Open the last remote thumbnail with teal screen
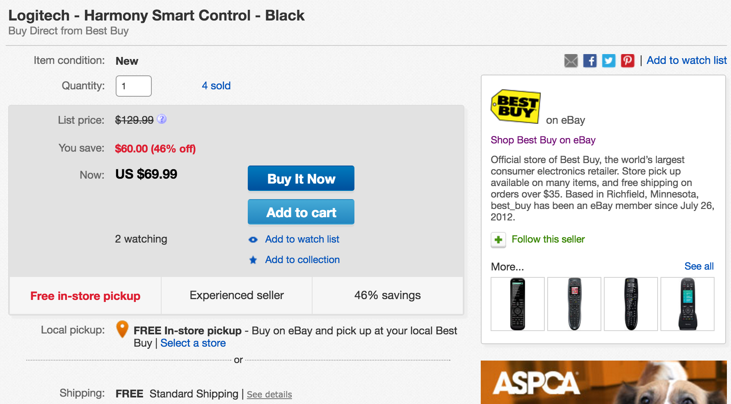The height and width of the screenshot is (404, 731). [688, 304]
